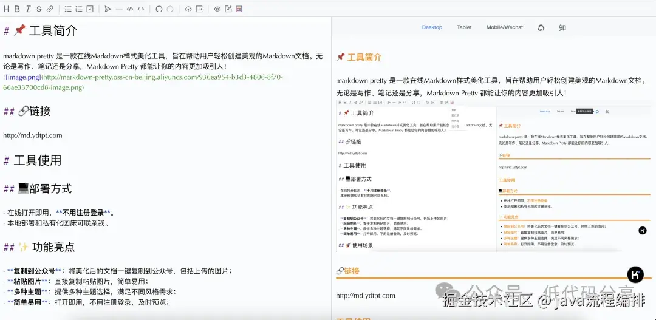
Task: Click the WeChat copy swirl icon
Action: [x=541, y=27]
